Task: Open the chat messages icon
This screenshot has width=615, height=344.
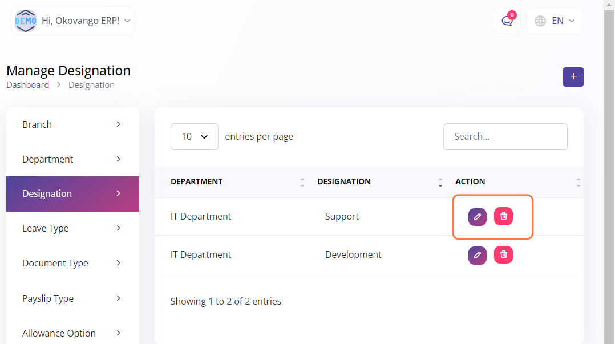Action: (507, 21)
